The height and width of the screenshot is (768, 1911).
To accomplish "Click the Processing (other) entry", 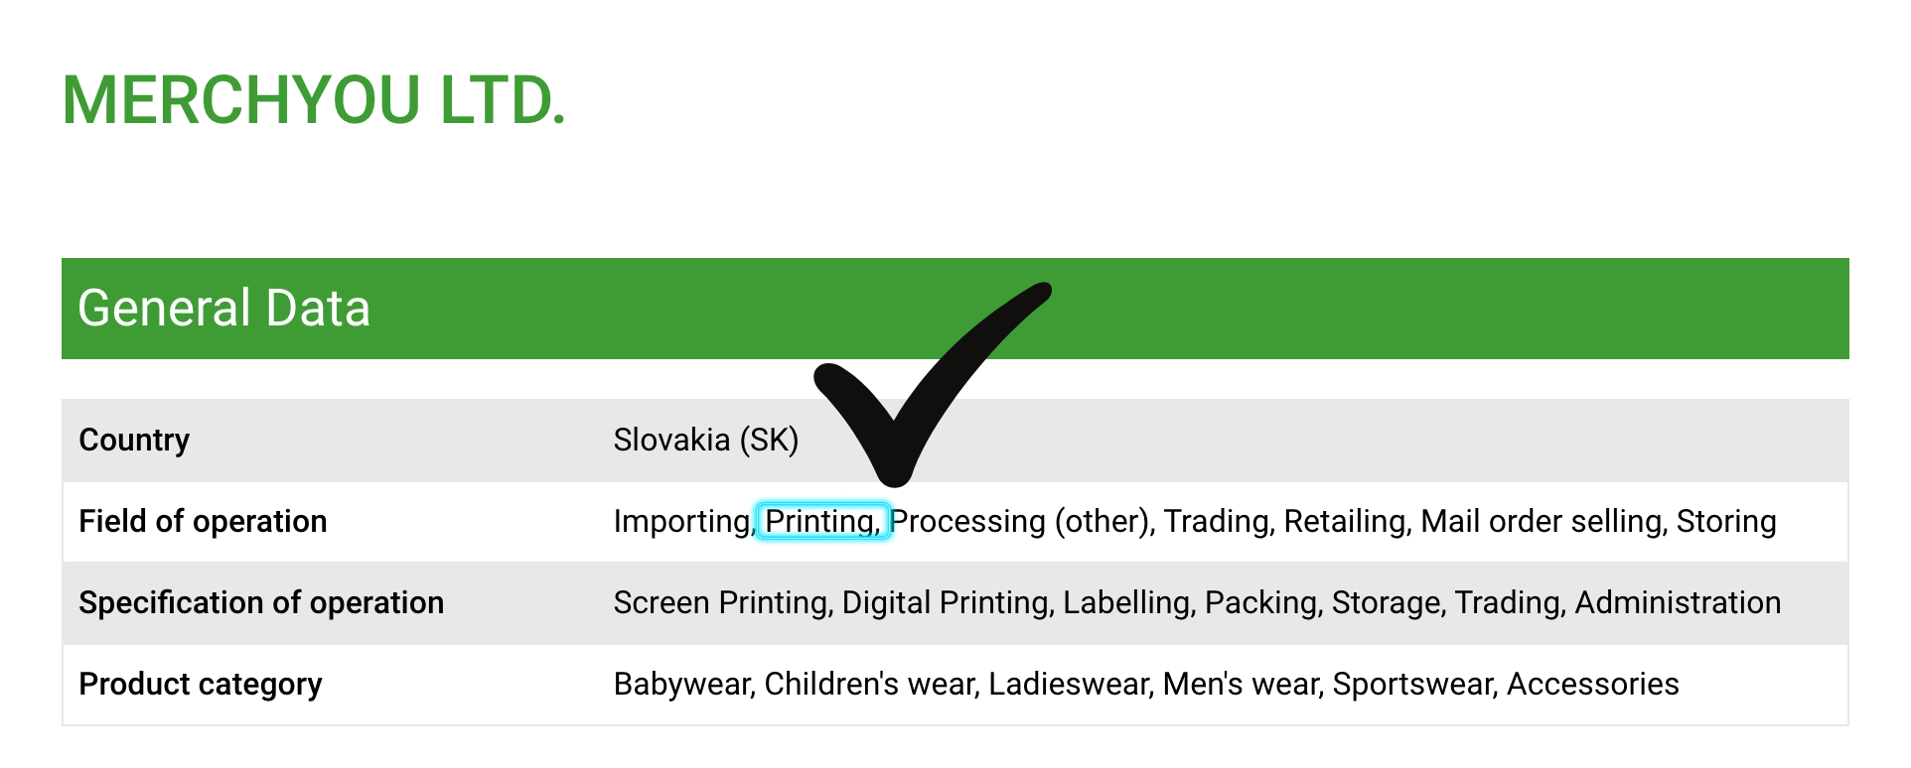I will (1020, 521).
